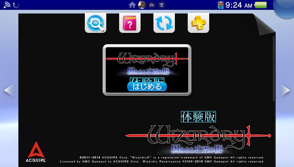Open the camera icon in top bar

point(152,5)
